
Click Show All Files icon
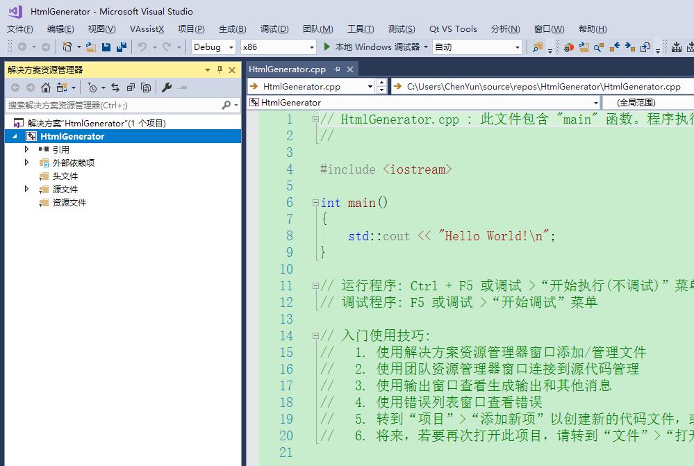pyautogui.click(x=146, y=88)
